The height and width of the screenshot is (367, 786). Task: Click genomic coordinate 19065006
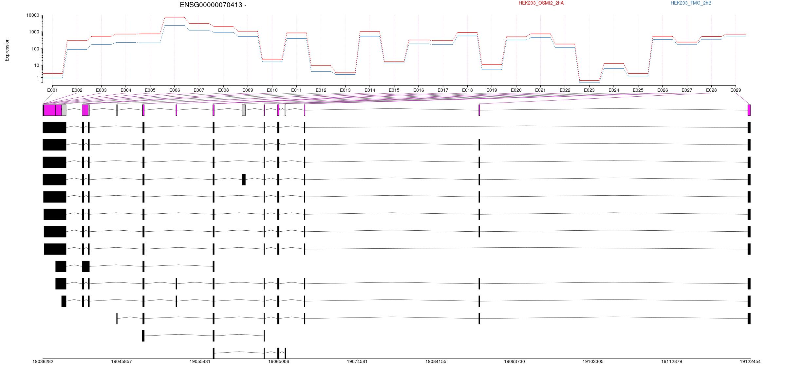tap(279, 362)
